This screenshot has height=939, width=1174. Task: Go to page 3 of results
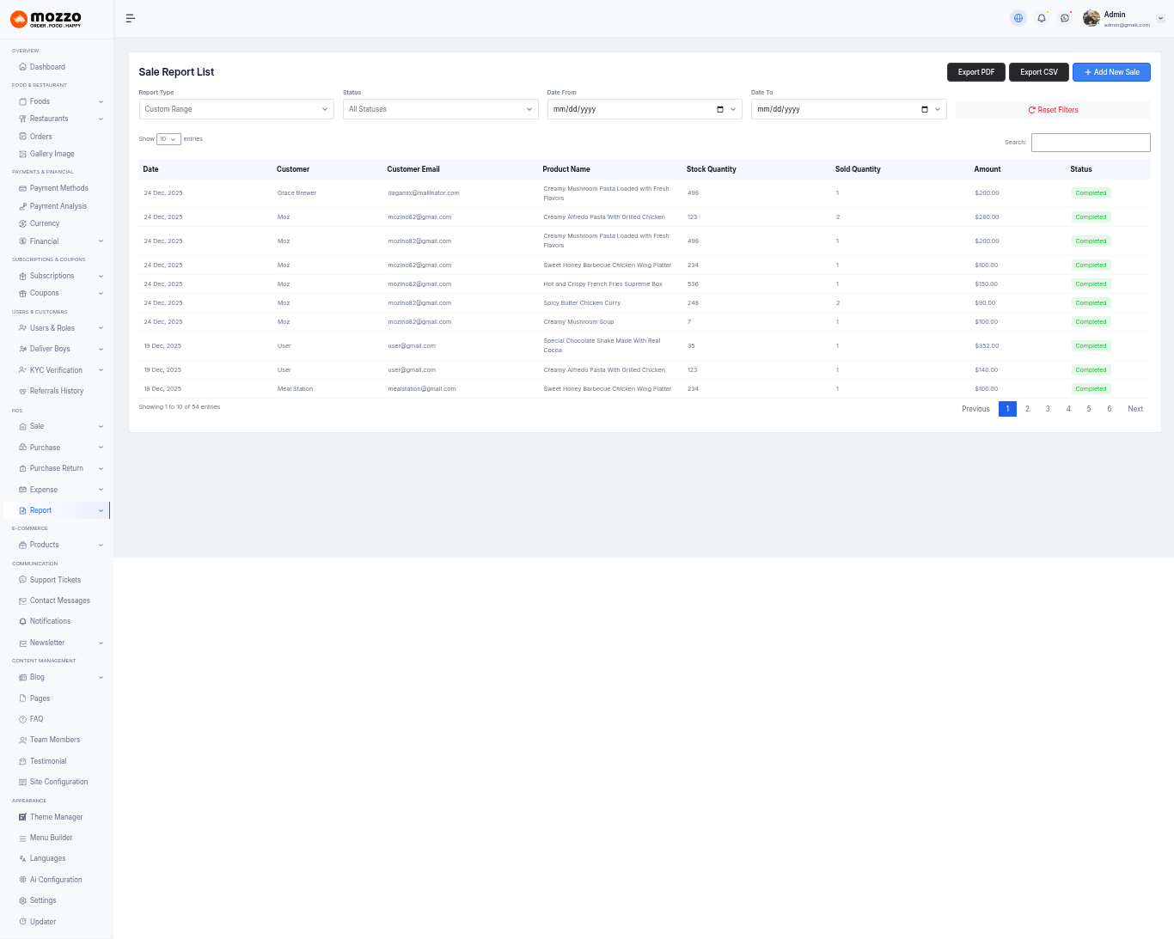tap(1048, 409)
